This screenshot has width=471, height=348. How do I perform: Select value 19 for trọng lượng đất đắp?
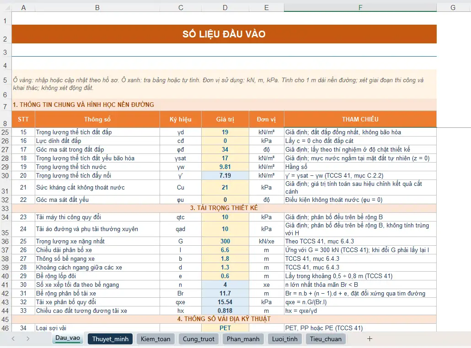point(225,132)
